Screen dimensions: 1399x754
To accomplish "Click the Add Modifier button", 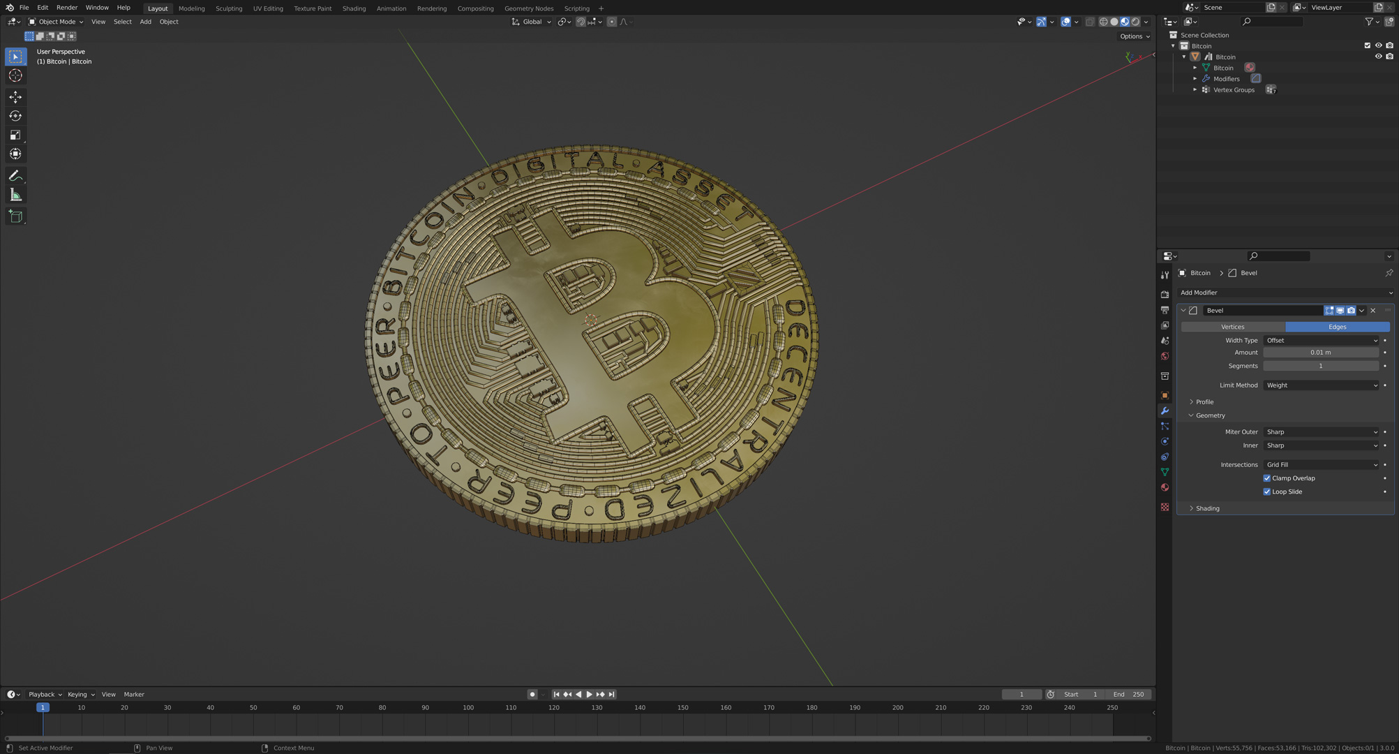I will 1284,293.
